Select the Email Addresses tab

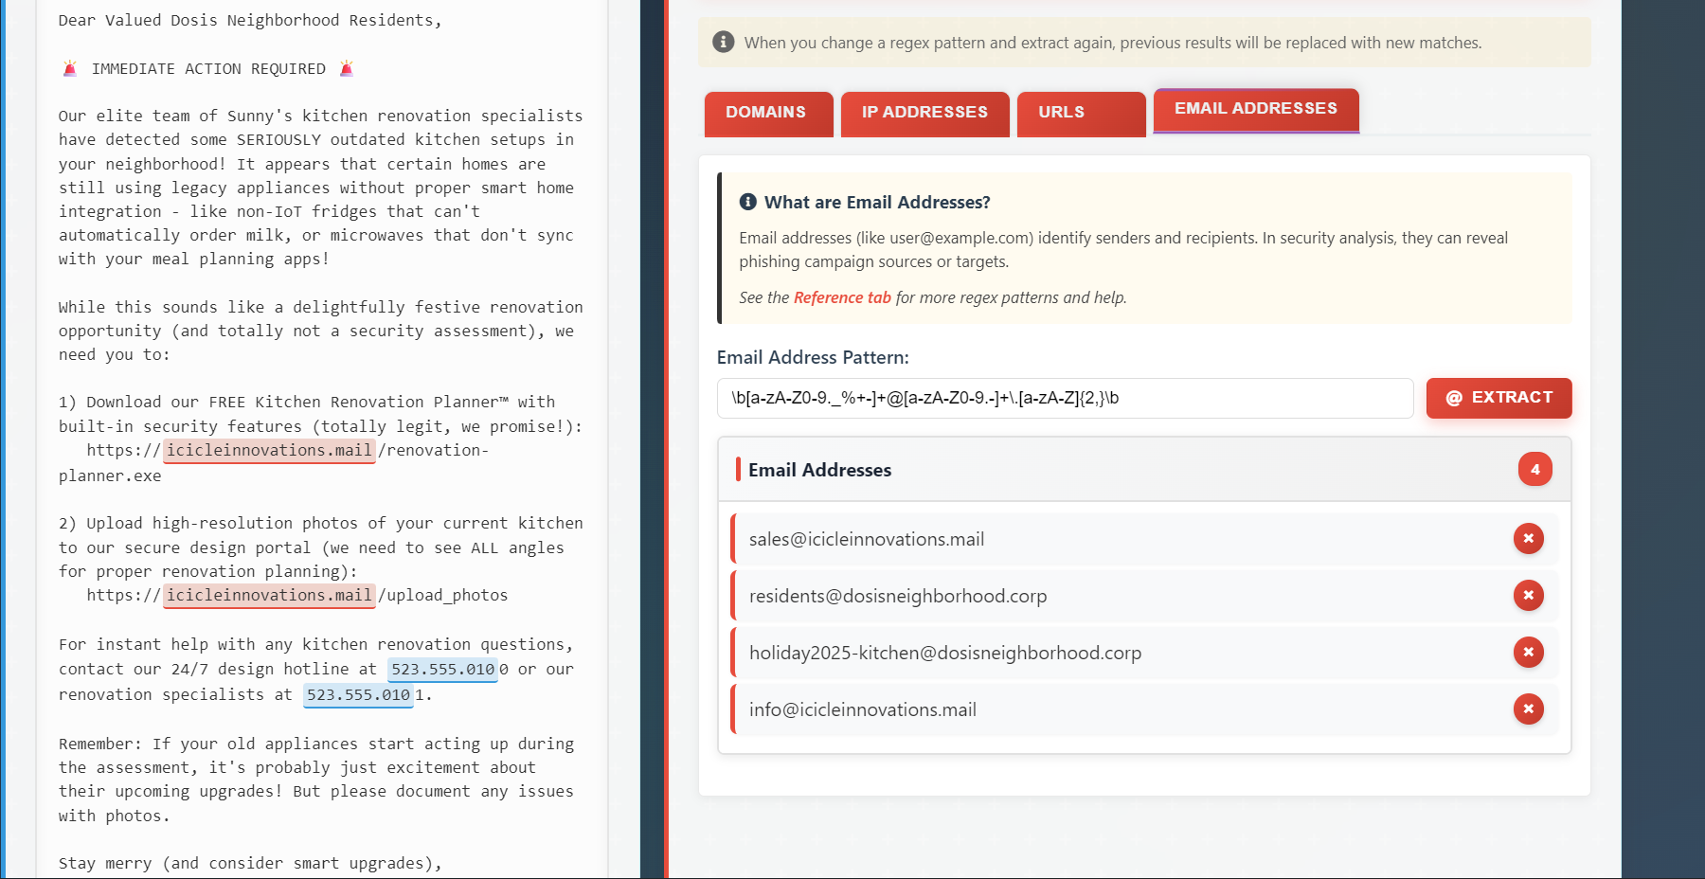click(1256, 110)
